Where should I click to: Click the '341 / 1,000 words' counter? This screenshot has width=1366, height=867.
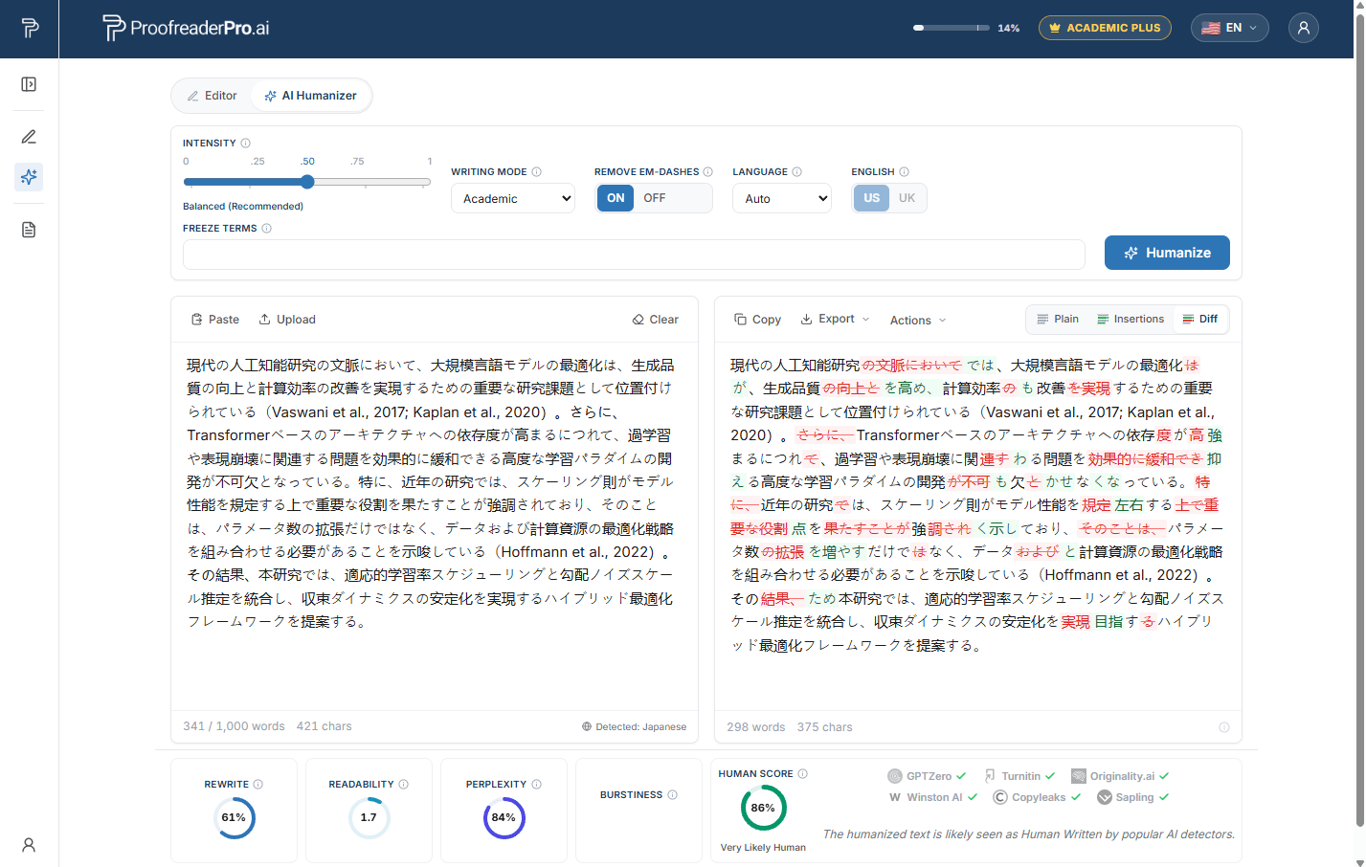tap(234, 726)
